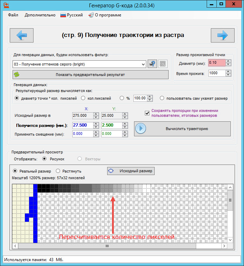Click Исходный размер Y field 25.000
The width and height of the screenshot is (244, 266).
point(112,115)
